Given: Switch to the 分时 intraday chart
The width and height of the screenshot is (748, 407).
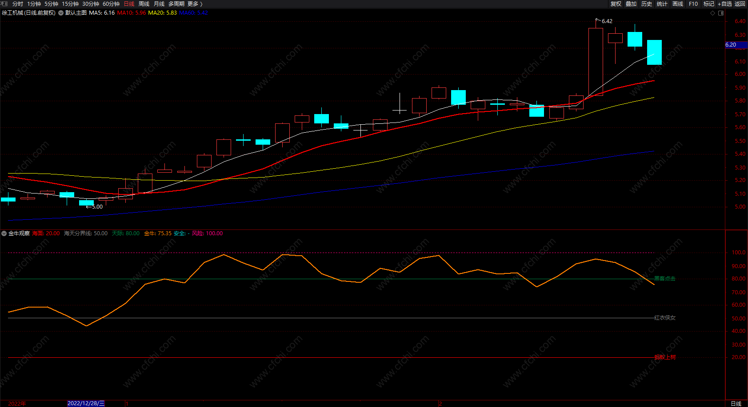Looking at the screenshot, I should pyautogui.click(x=18, y=4).
